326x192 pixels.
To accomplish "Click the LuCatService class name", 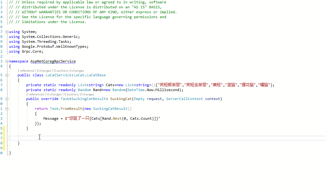I will click(58, 75).
